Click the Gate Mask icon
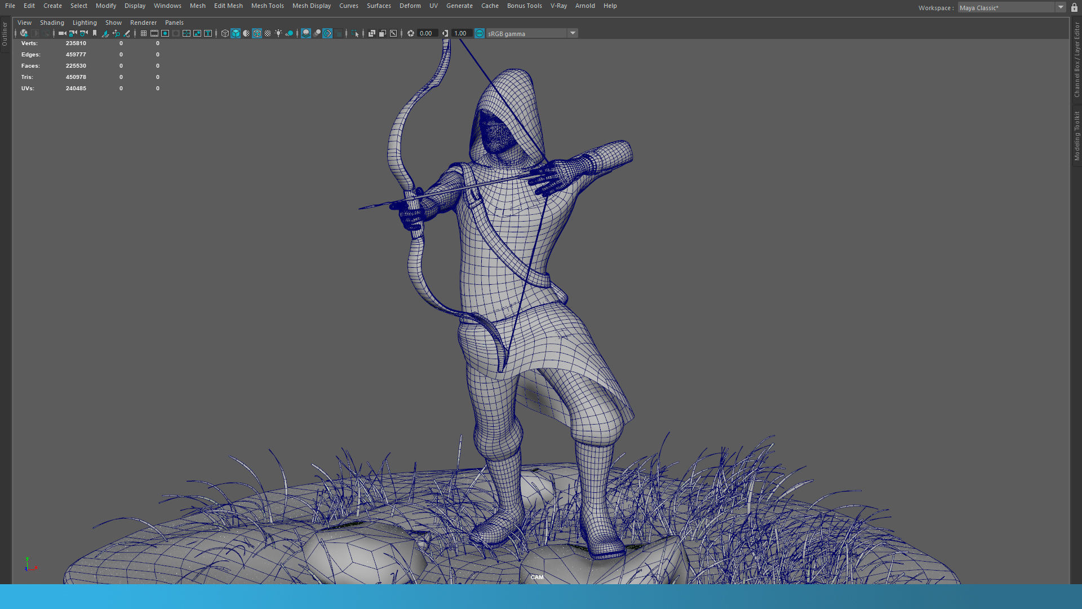The image size is (1082, 609). [176, 33]
